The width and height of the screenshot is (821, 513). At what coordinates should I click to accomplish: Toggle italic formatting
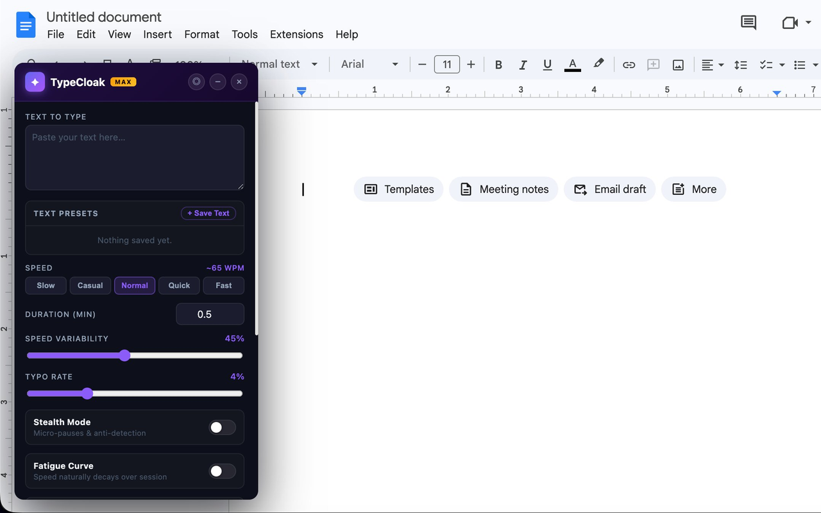pos(523,64)
